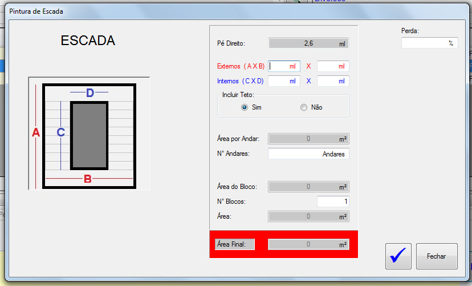This screenshot has width=472, height=286.
Task: Click the 'Externos (A X B)' label
Action: (241, 66)
